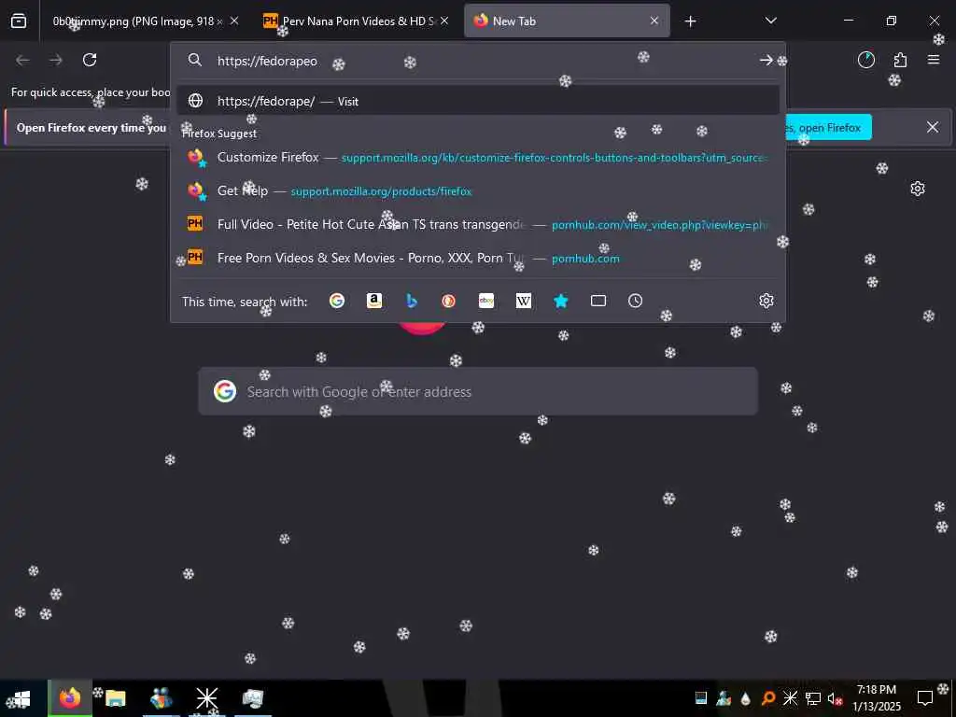Click the volume muted tray icon
956x717 pixels.
[x=834, y=698]
